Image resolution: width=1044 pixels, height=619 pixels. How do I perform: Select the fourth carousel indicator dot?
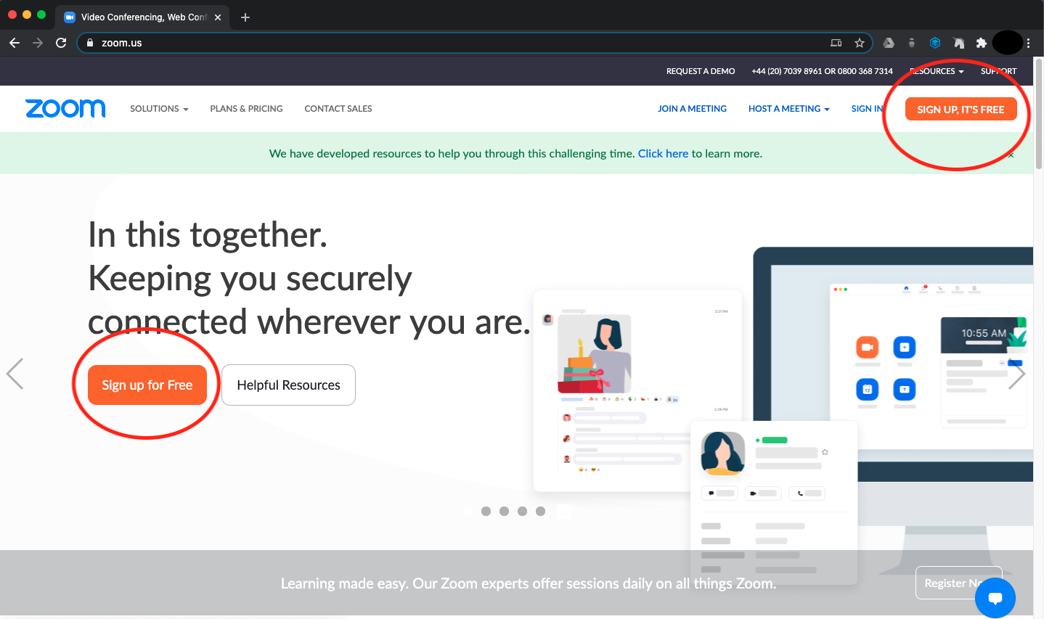(522, 512)
